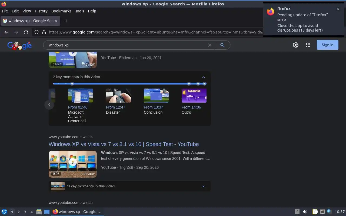Image resolution: width=346 pixels, height=216 pixels.
Task: Click the removable media tray icon
Action: (297, 212)
